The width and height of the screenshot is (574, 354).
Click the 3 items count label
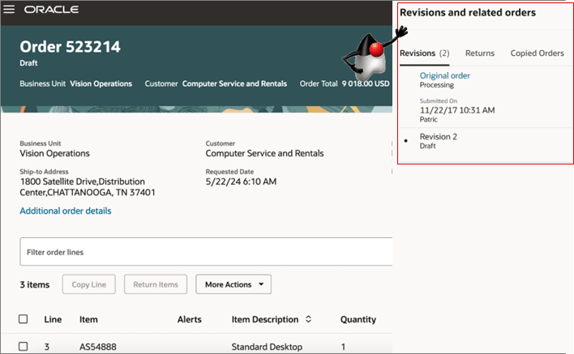click(x=35, y=284)
